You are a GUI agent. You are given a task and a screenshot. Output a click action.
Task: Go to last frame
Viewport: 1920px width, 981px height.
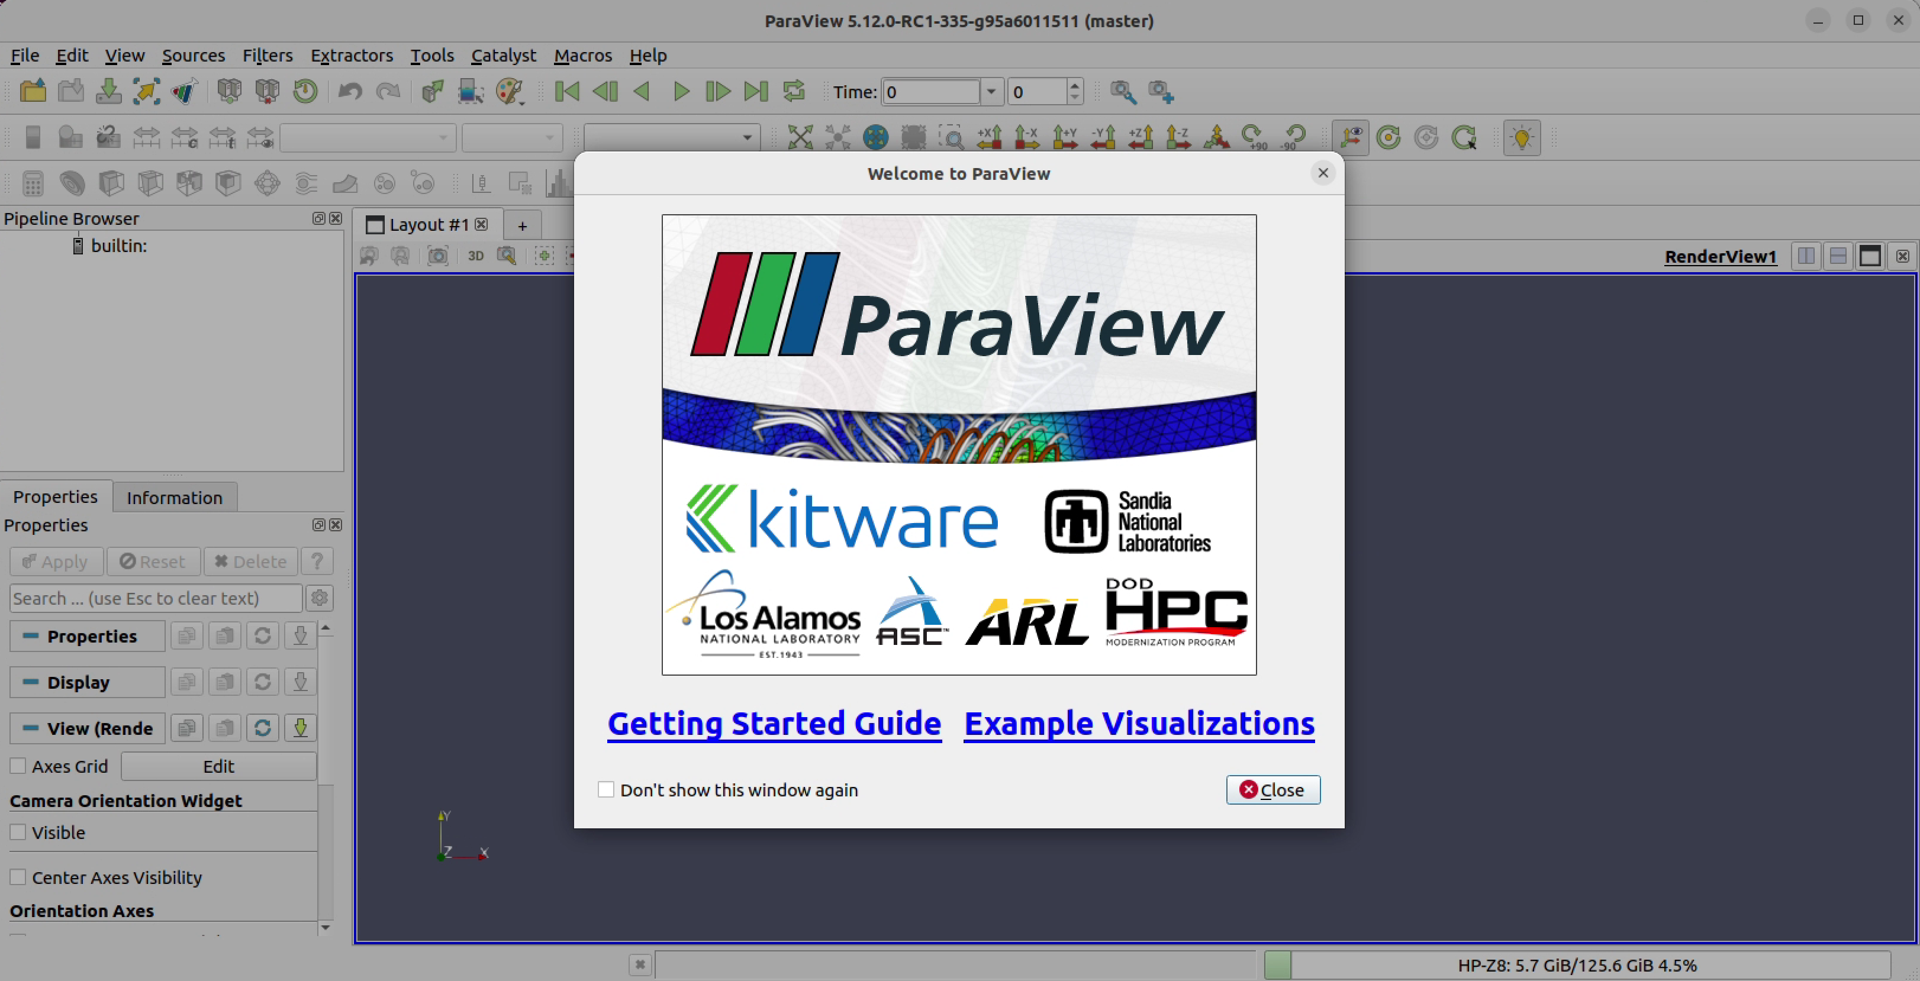(x=756, y=92)
